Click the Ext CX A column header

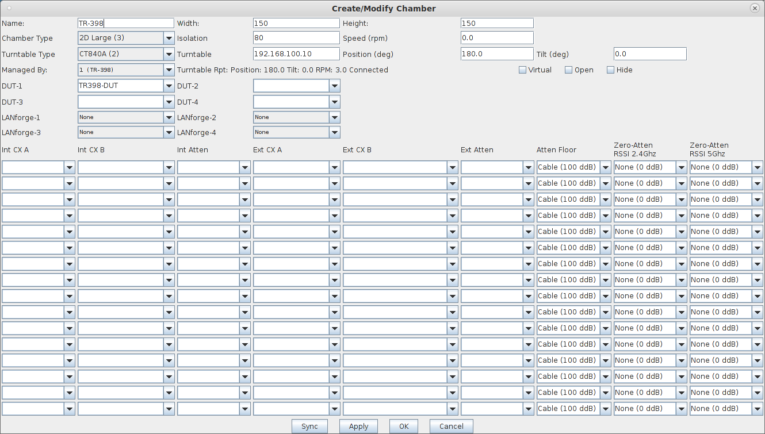pyautogui.click(x=267, y=150)
